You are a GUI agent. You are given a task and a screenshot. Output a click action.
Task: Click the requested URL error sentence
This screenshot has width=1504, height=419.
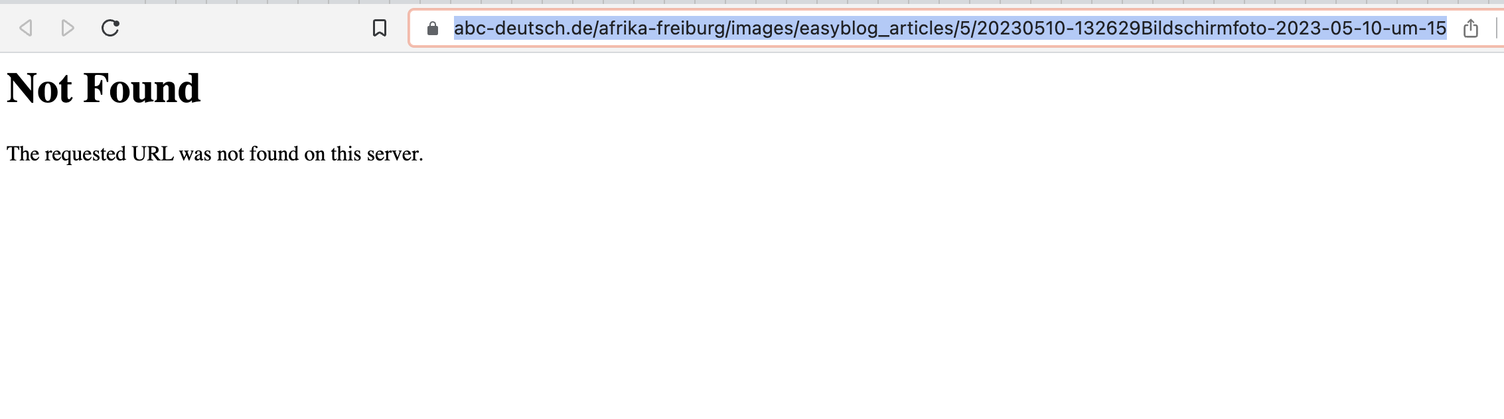click(215, 154)
